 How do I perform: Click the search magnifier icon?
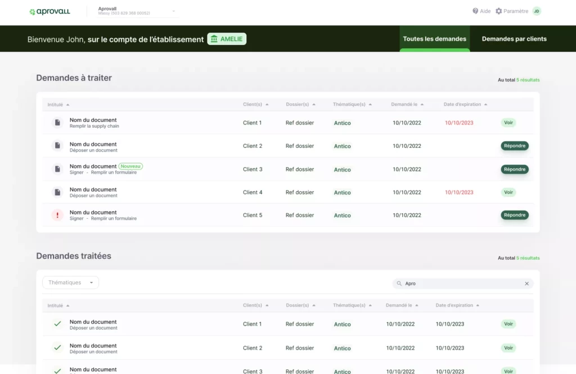[399, 284]
